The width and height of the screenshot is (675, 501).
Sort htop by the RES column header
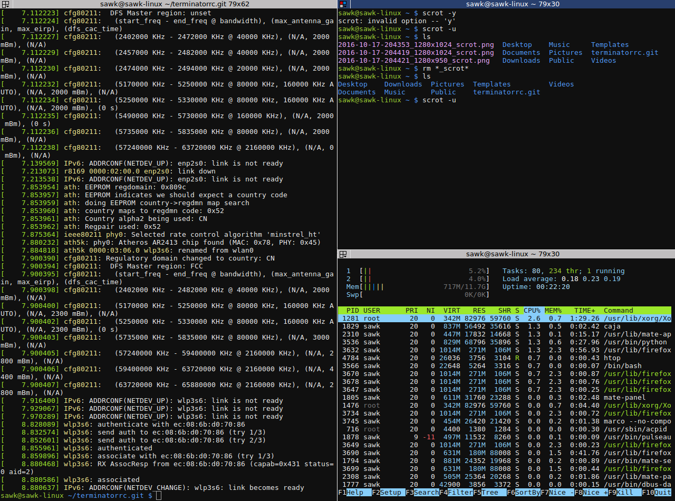479,311
